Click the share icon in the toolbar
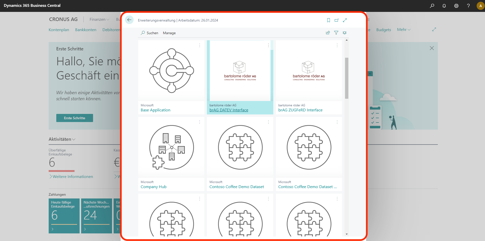The width and height of the screenshot is (485, 241). pyautogui.click(x=328, y=33)
